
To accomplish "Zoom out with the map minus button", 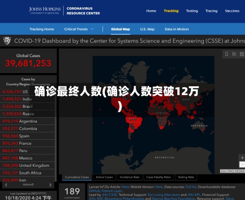I will [242, 164].
